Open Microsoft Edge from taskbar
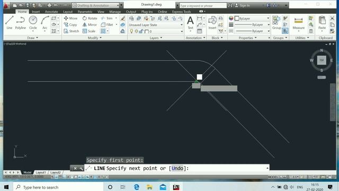Image resolution: width=339 pixels, height=191 pixels. click(137, 187)
